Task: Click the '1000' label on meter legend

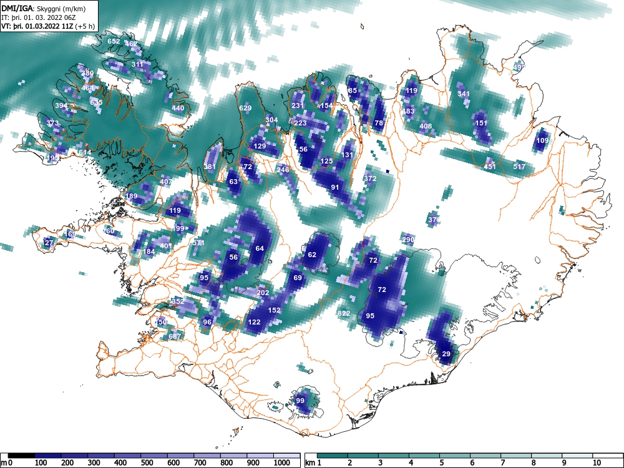Action: [282, 462]
